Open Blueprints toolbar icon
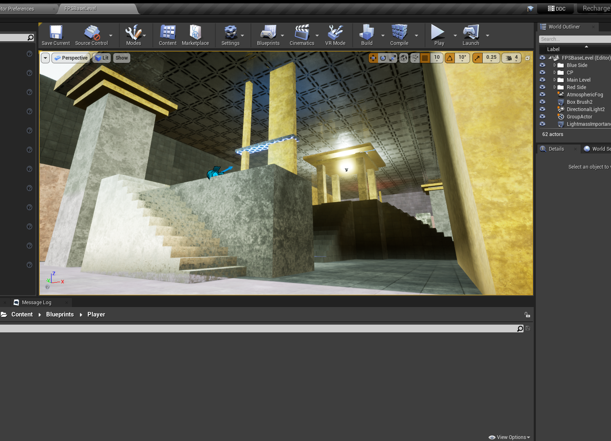This screenshot has height=441, width=611. click(x=268, y=35)
